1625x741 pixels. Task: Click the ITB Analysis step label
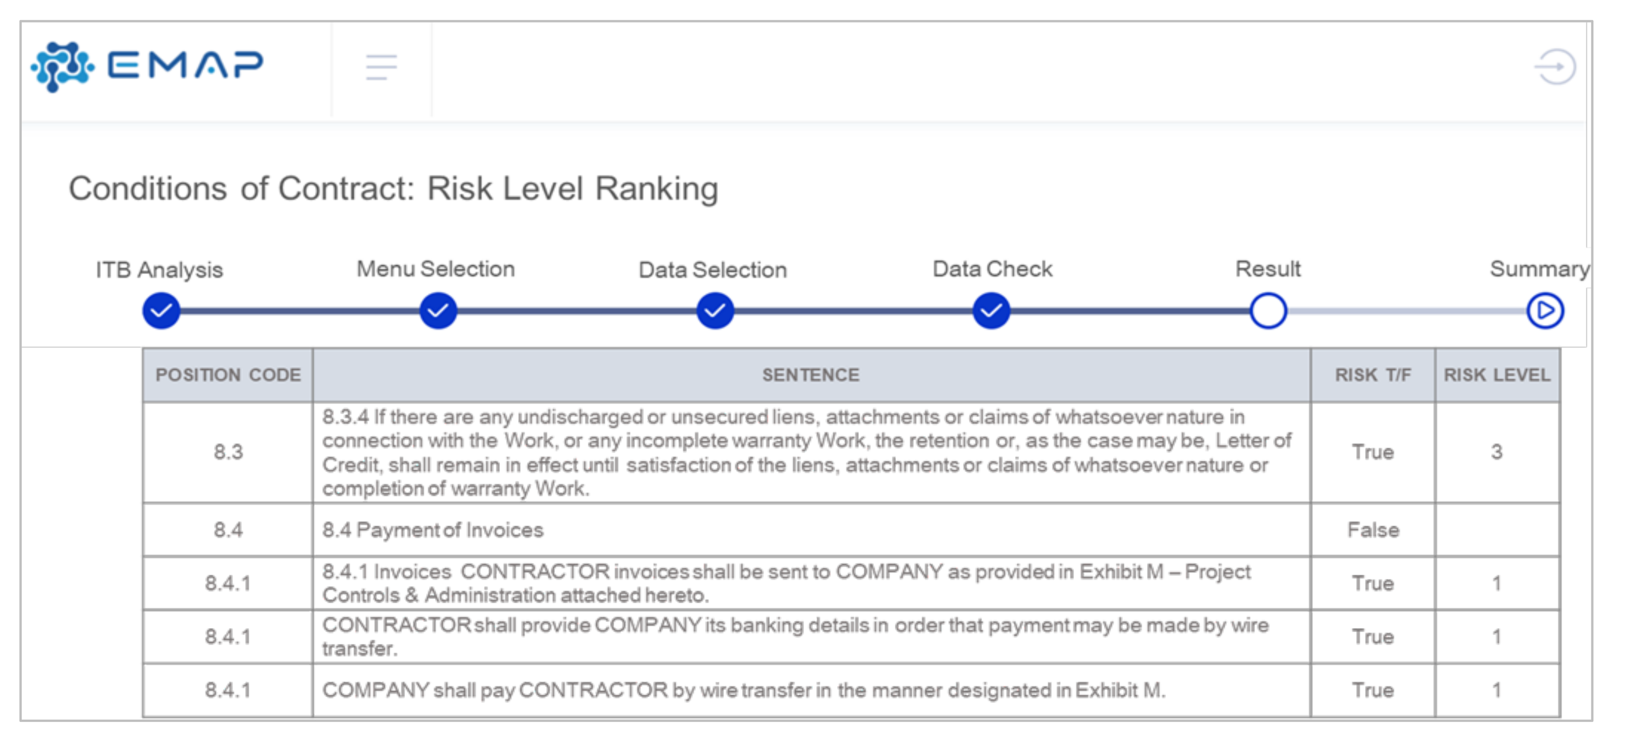159,270
